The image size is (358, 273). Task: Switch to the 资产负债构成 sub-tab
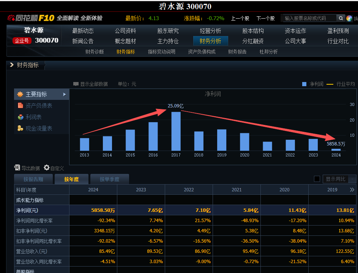[x=202, y=52]
